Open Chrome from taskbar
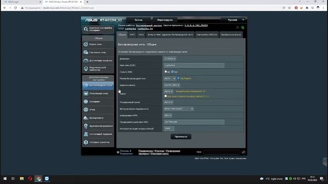The image size is (328, 184). coord(38,178)
